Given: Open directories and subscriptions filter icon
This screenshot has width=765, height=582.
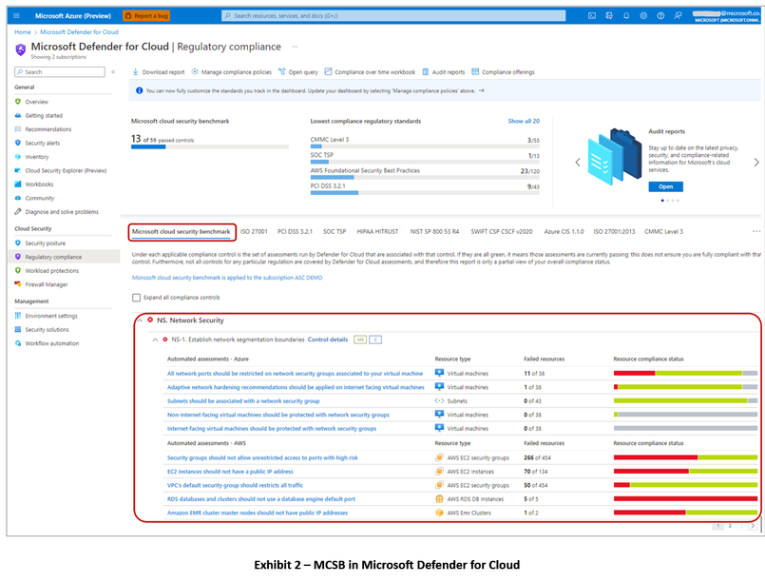Looking at the screenshot, I should (609, 15).
